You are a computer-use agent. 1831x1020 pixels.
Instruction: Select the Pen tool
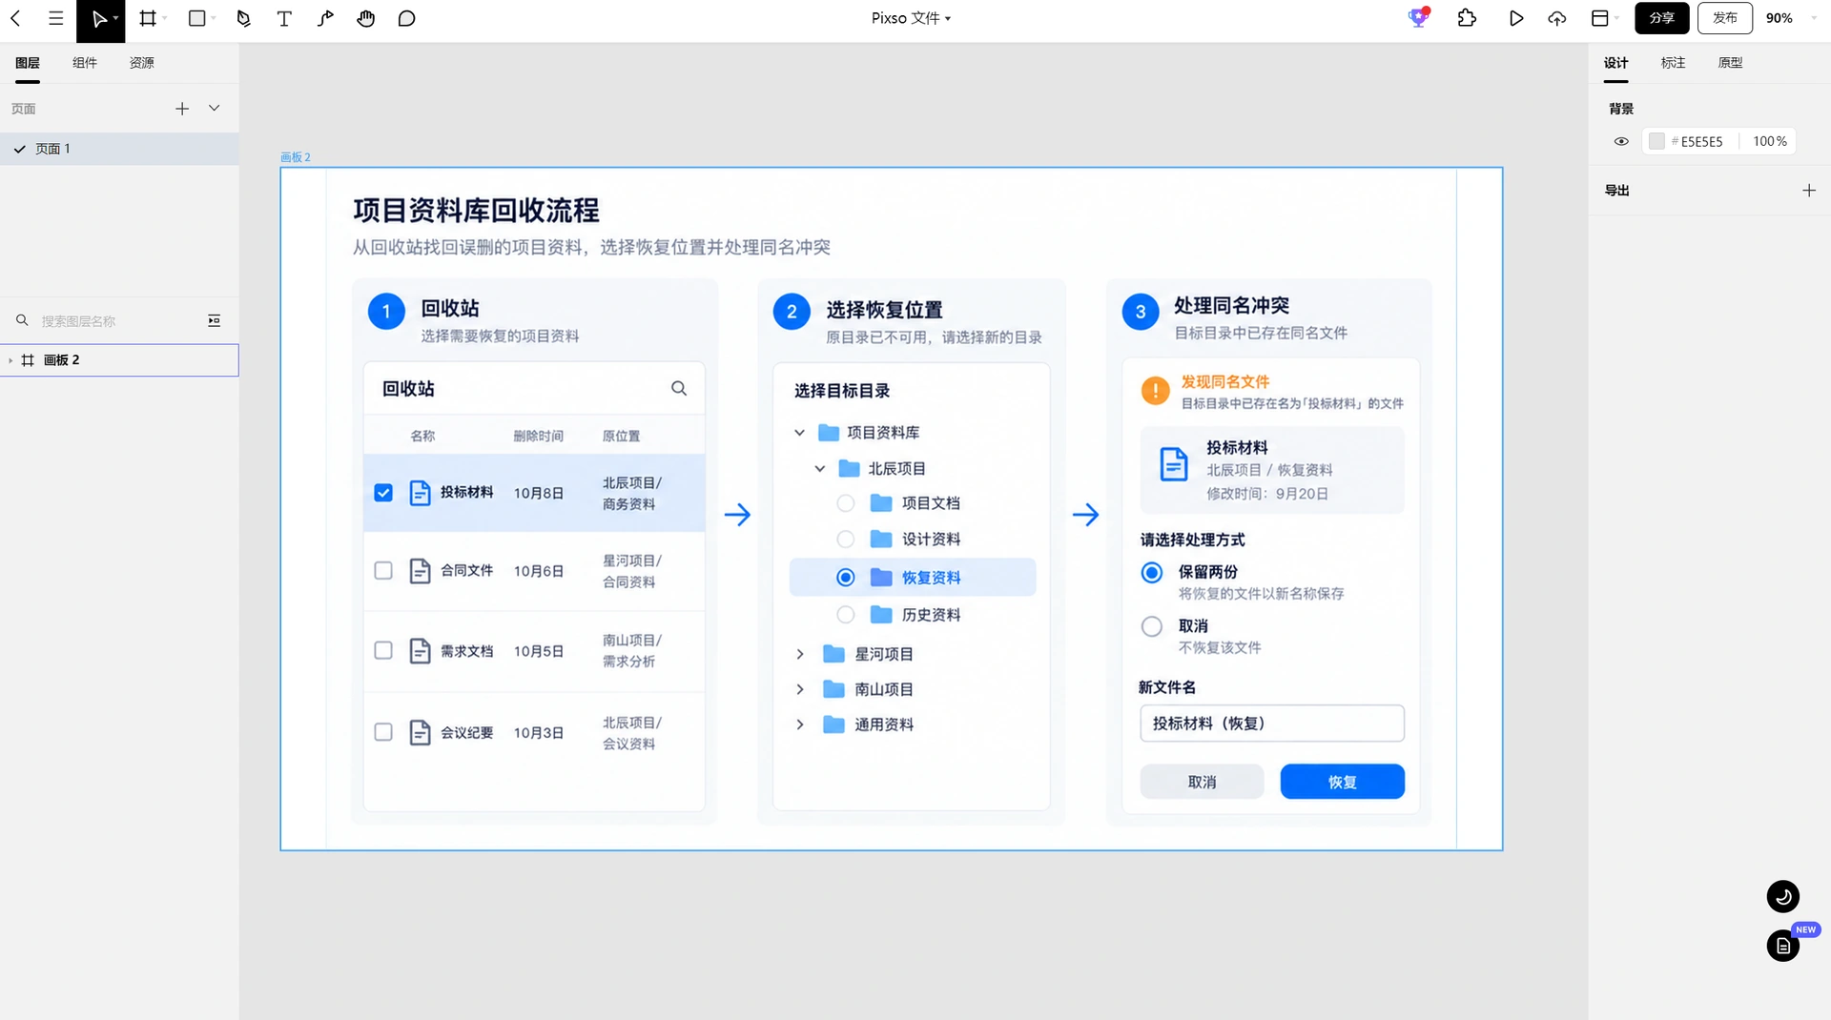coord(243,18)
